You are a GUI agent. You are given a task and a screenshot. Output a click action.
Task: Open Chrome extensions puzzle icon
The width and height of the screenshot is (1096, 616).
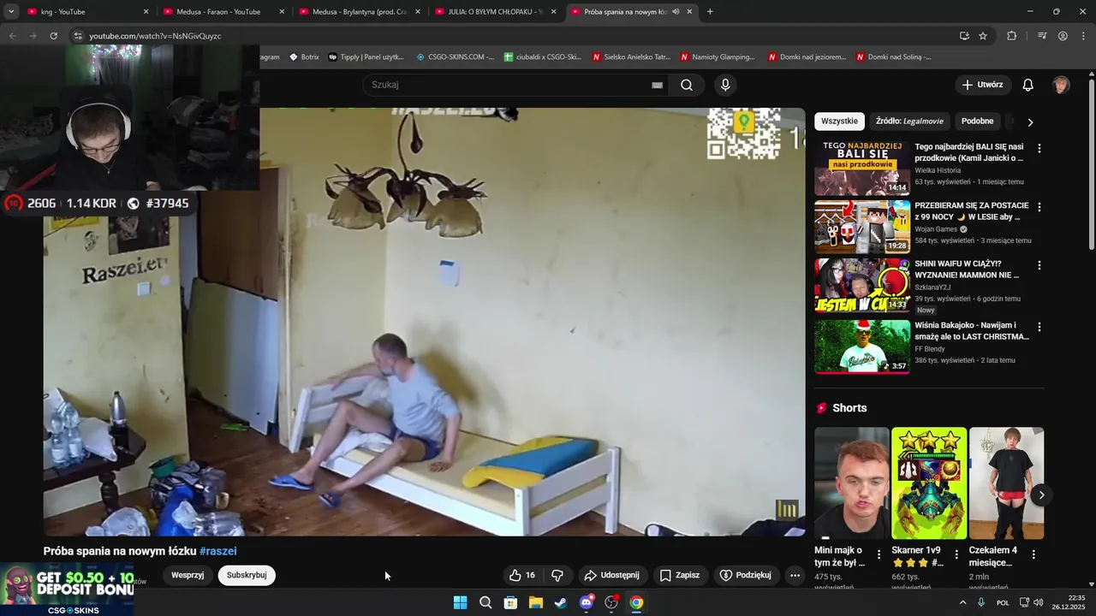point(1012,36)
